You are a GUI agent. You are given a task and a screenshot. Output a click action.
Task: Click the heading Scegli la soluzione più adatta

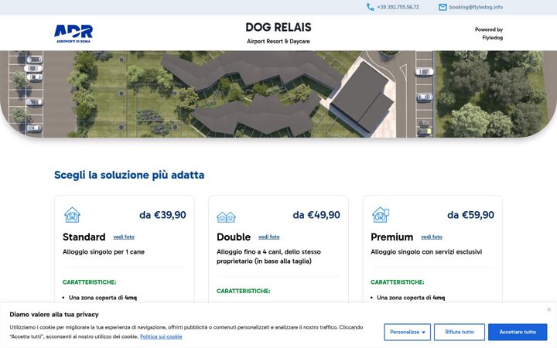pos(129,175)
